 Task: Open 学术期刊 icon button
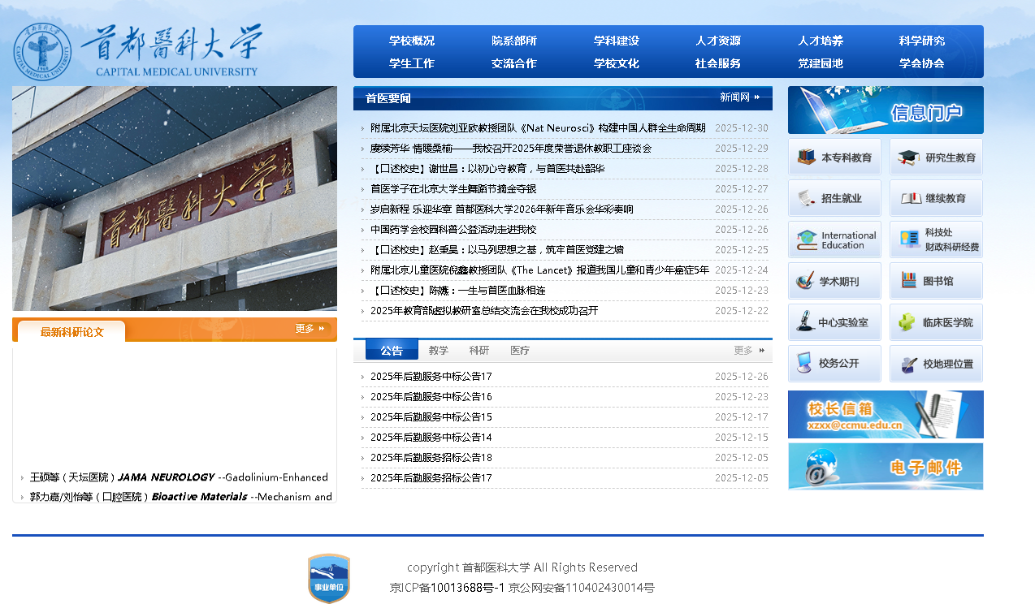tap(834, 281)
